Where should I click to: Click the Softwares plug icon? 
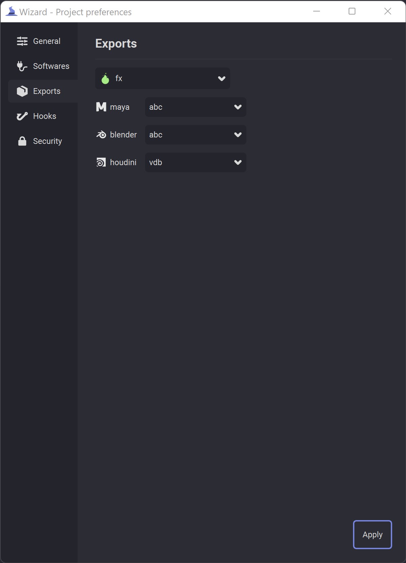(x=22, y=66)
